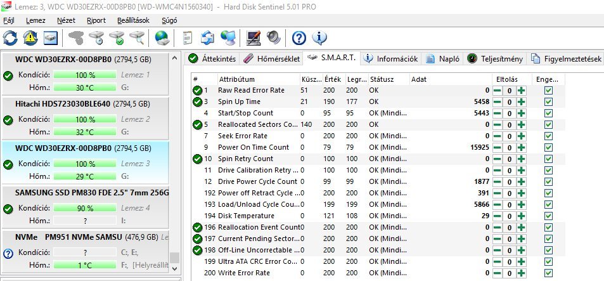Click green check icon beside Lemez 1 condition
Screen dimensions: 604x281
[x=8, y=75]
